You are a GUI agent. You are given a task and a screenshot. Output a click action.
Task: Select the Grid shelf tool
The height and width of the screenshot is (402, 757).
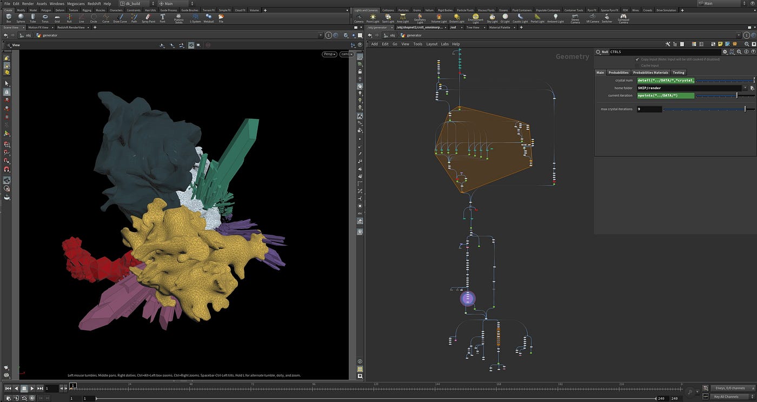pyautogui.click(x=57, y=18)
